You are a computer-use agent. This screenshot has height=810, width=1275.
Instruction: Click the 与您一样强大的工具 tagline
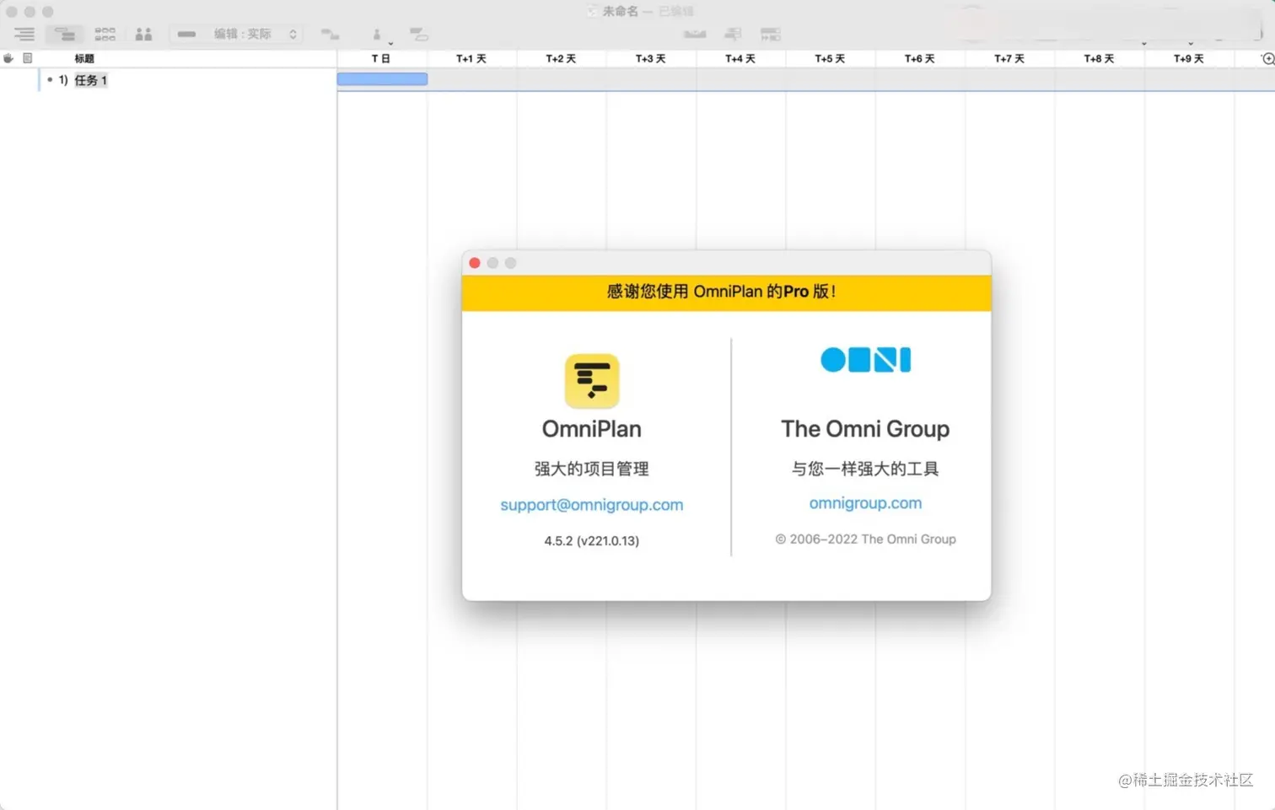(865, 469)
